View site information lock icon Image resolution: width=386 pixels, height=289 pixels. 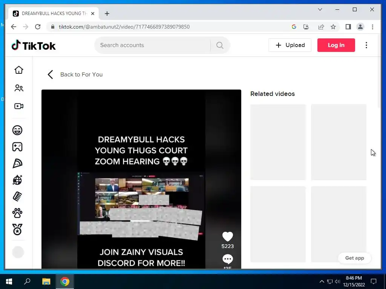coord(52,27)
